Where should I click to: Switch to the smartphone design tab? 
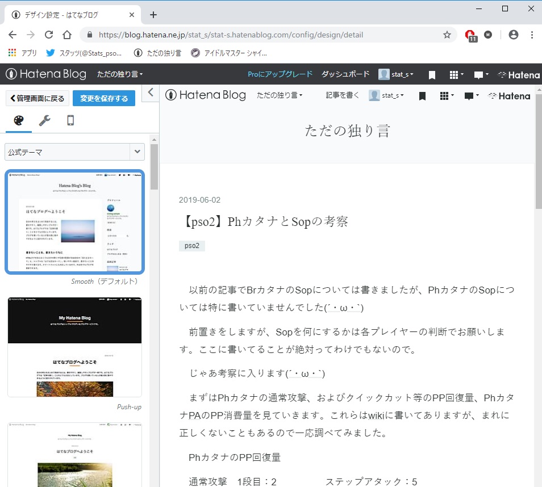pos(70,120)
